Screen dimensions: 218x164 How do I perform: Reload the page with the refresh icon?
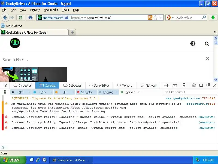point(21,17)
